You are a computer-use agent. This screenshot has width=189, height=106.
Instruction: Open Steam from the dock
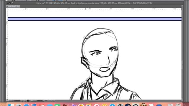tap(128, 105)
